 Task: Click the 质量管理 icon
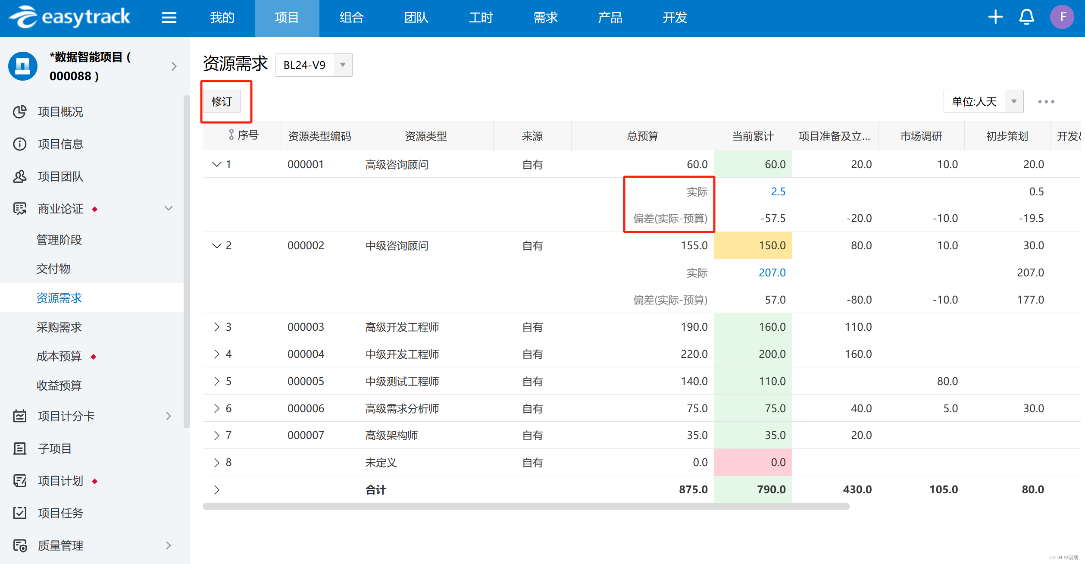[20, 545]
